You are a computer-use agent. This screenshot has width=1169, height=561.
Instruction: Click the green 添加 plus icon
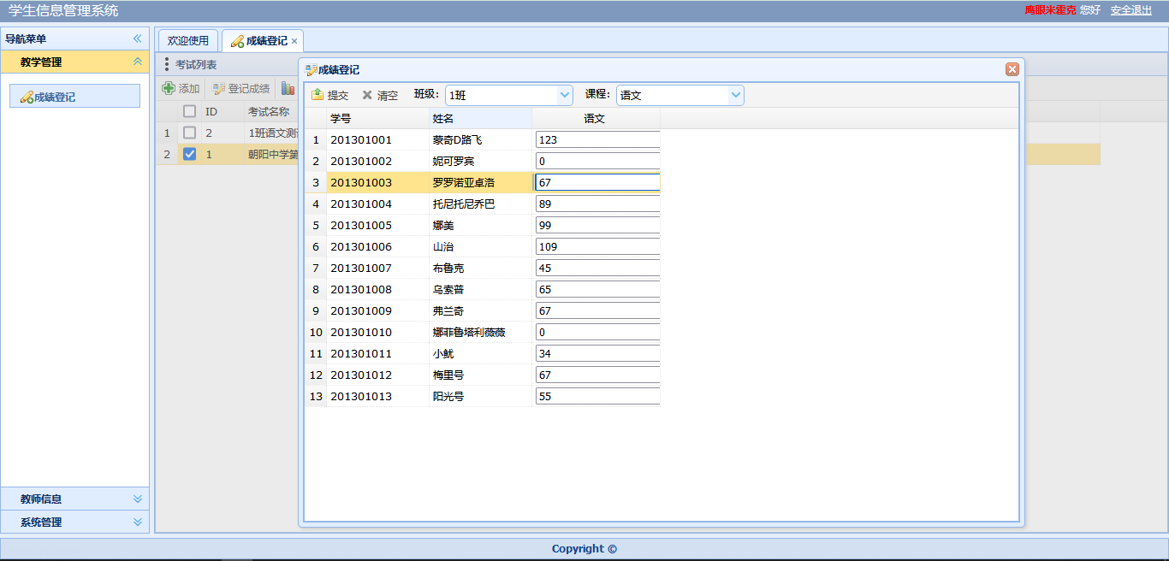coord(169,88)
